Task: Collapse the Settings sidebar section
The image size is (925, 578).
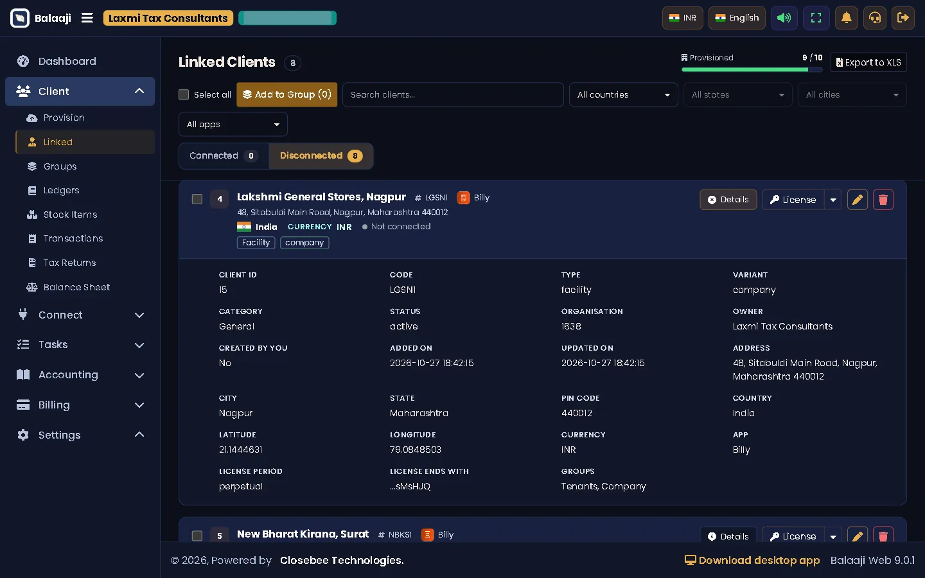Action: point(80,435)
